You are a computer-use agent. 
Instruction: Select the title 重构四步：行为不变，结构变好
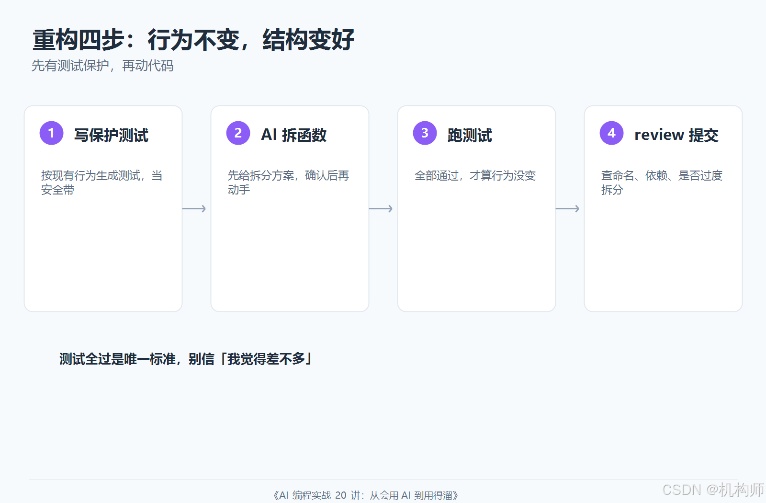(x=193, y=40)
